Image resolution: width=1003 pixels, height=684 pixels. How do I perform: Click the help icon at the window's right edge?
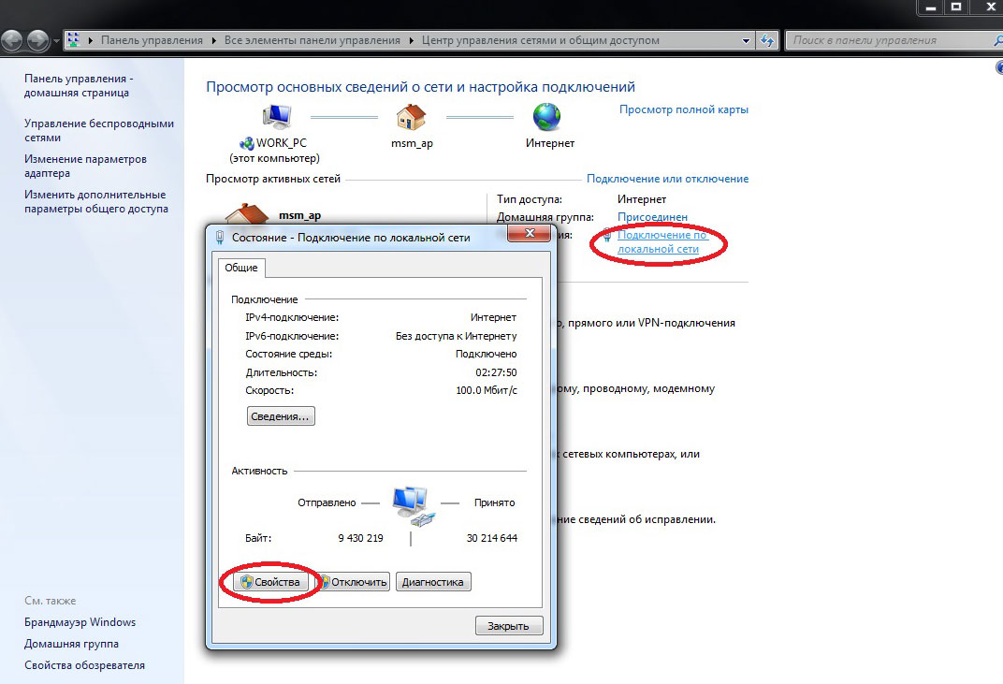coord(999,67)
